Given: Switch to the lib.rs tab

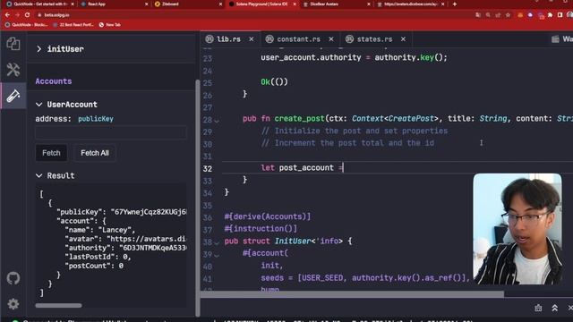Looking at the screenshot, I should pos(229,39).
